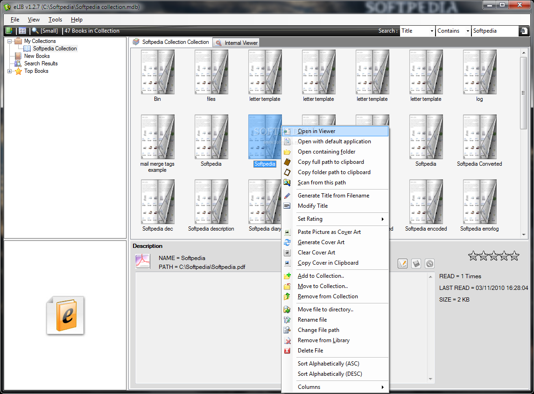Viewport: 534px width, 394px height.
Task: Click the Remove from Library icon
Action: coord(288,340)
